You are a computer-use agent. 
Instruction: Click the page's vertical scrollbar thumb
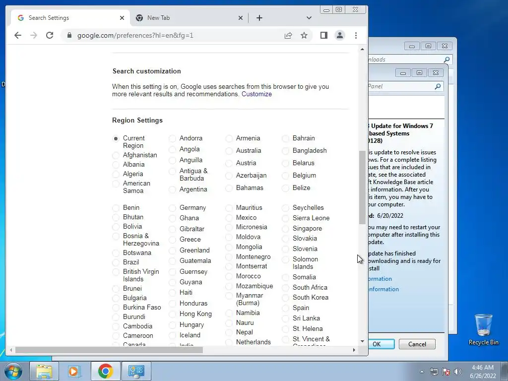pos(362,188)
